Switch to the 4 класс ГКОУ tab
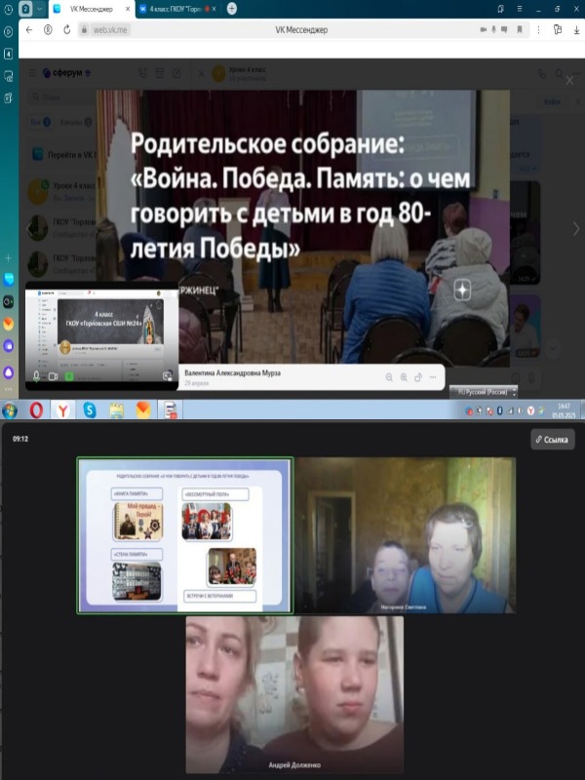The image size is (585, 780). point(175,9)
